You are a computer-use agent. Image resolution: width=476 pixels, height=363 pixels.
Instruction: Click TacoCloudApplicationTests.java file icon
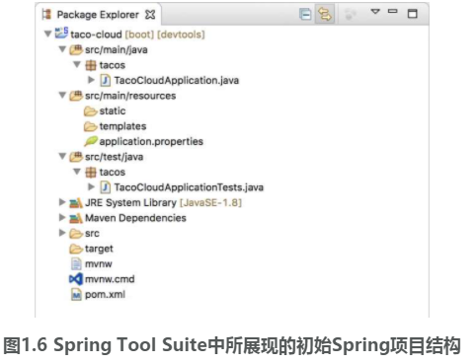pos(106,187)
